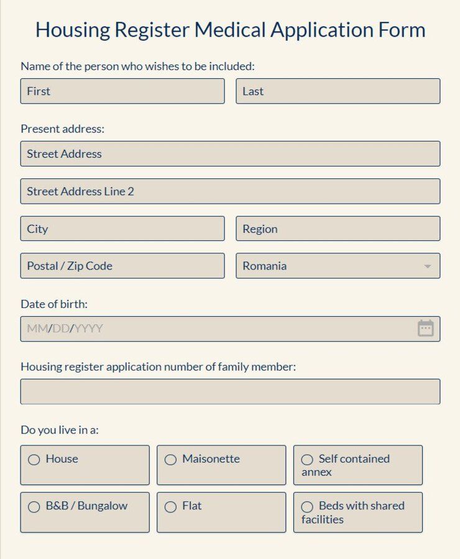The height and width of the screenshot is (559, 460).
Task: Open the Romania country dropdown
Action: pyautogui.click(x=338, y=266)
